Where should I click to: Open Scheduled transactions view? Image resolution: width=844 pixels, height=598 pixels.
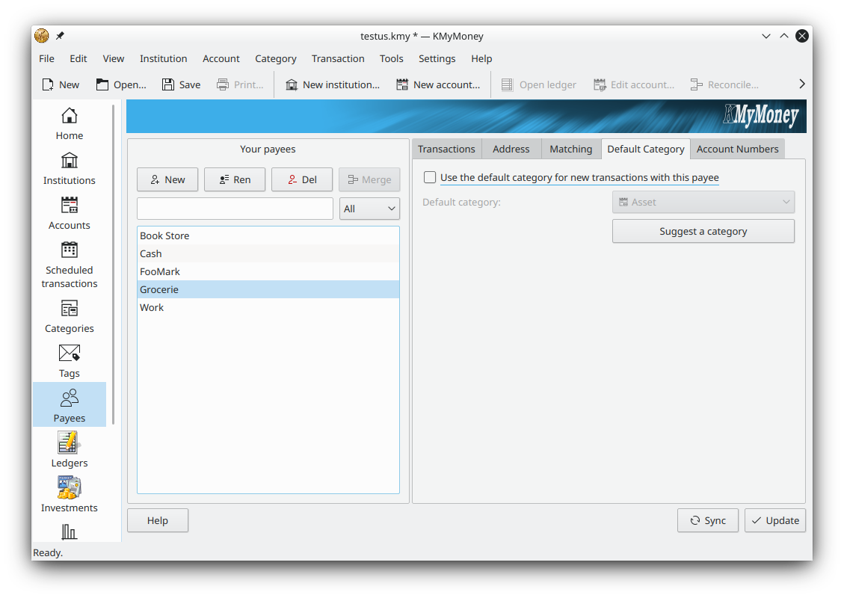(x=69, y=265)
